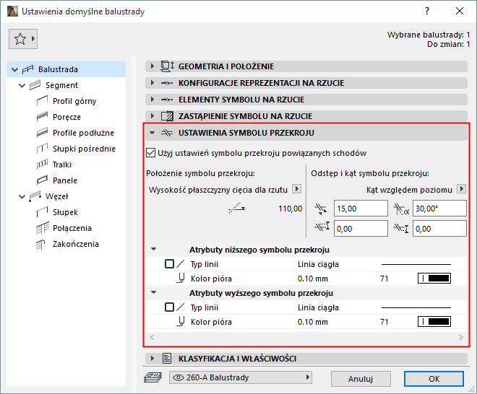
Task: Click the help question mark button
Action: pyautogui.click(x=427, y=12)
